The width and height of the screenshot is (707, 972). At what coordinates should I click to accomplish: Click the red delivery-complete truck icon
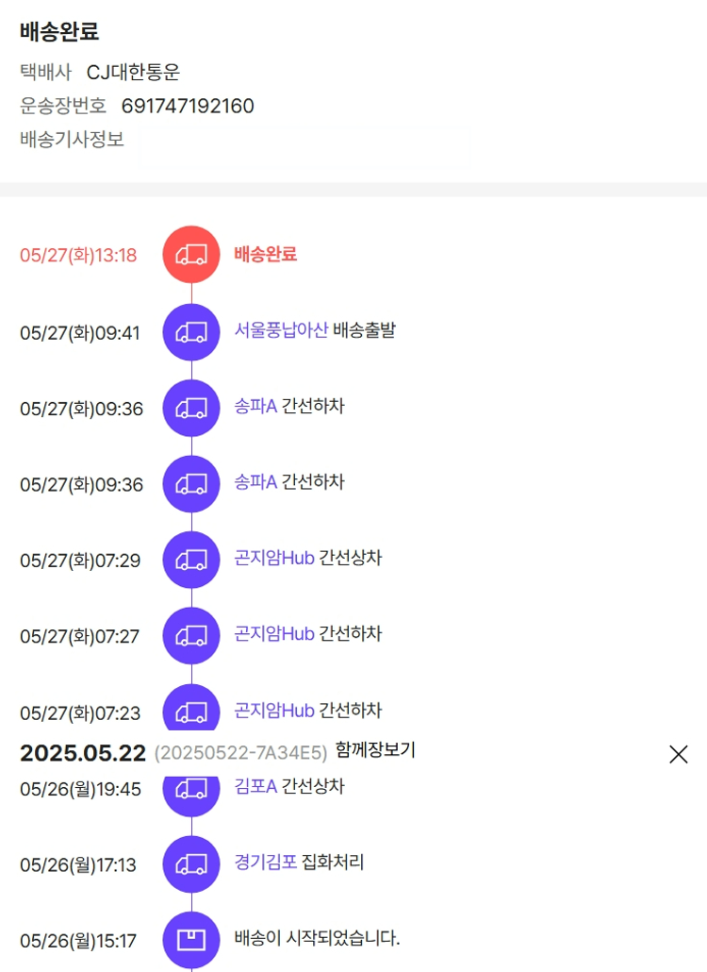pos(191,254)
